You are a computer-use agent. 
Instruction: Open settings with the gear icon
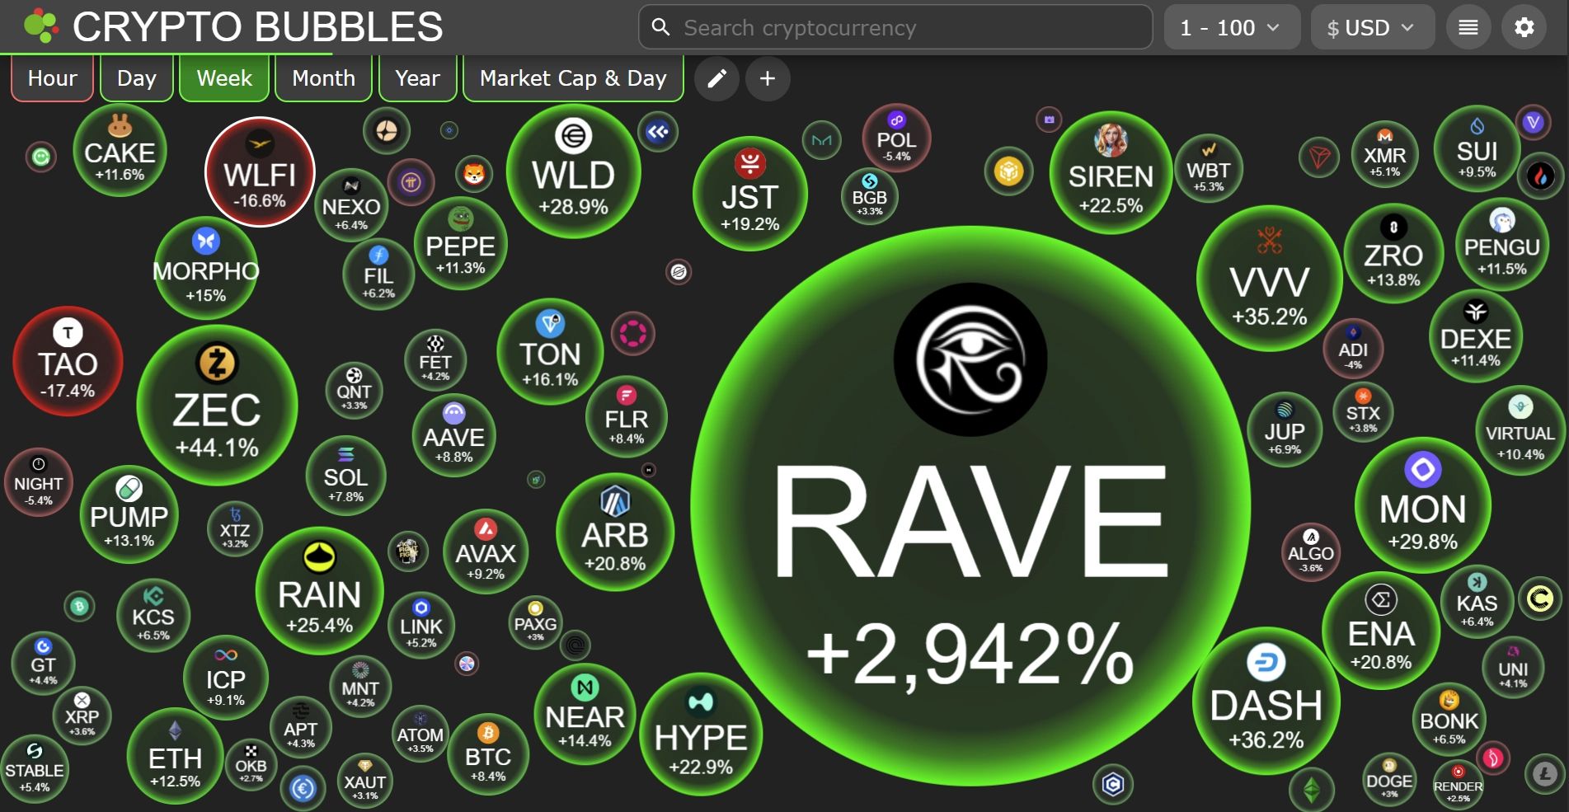pyautogui.click(x=1524, y=27)
